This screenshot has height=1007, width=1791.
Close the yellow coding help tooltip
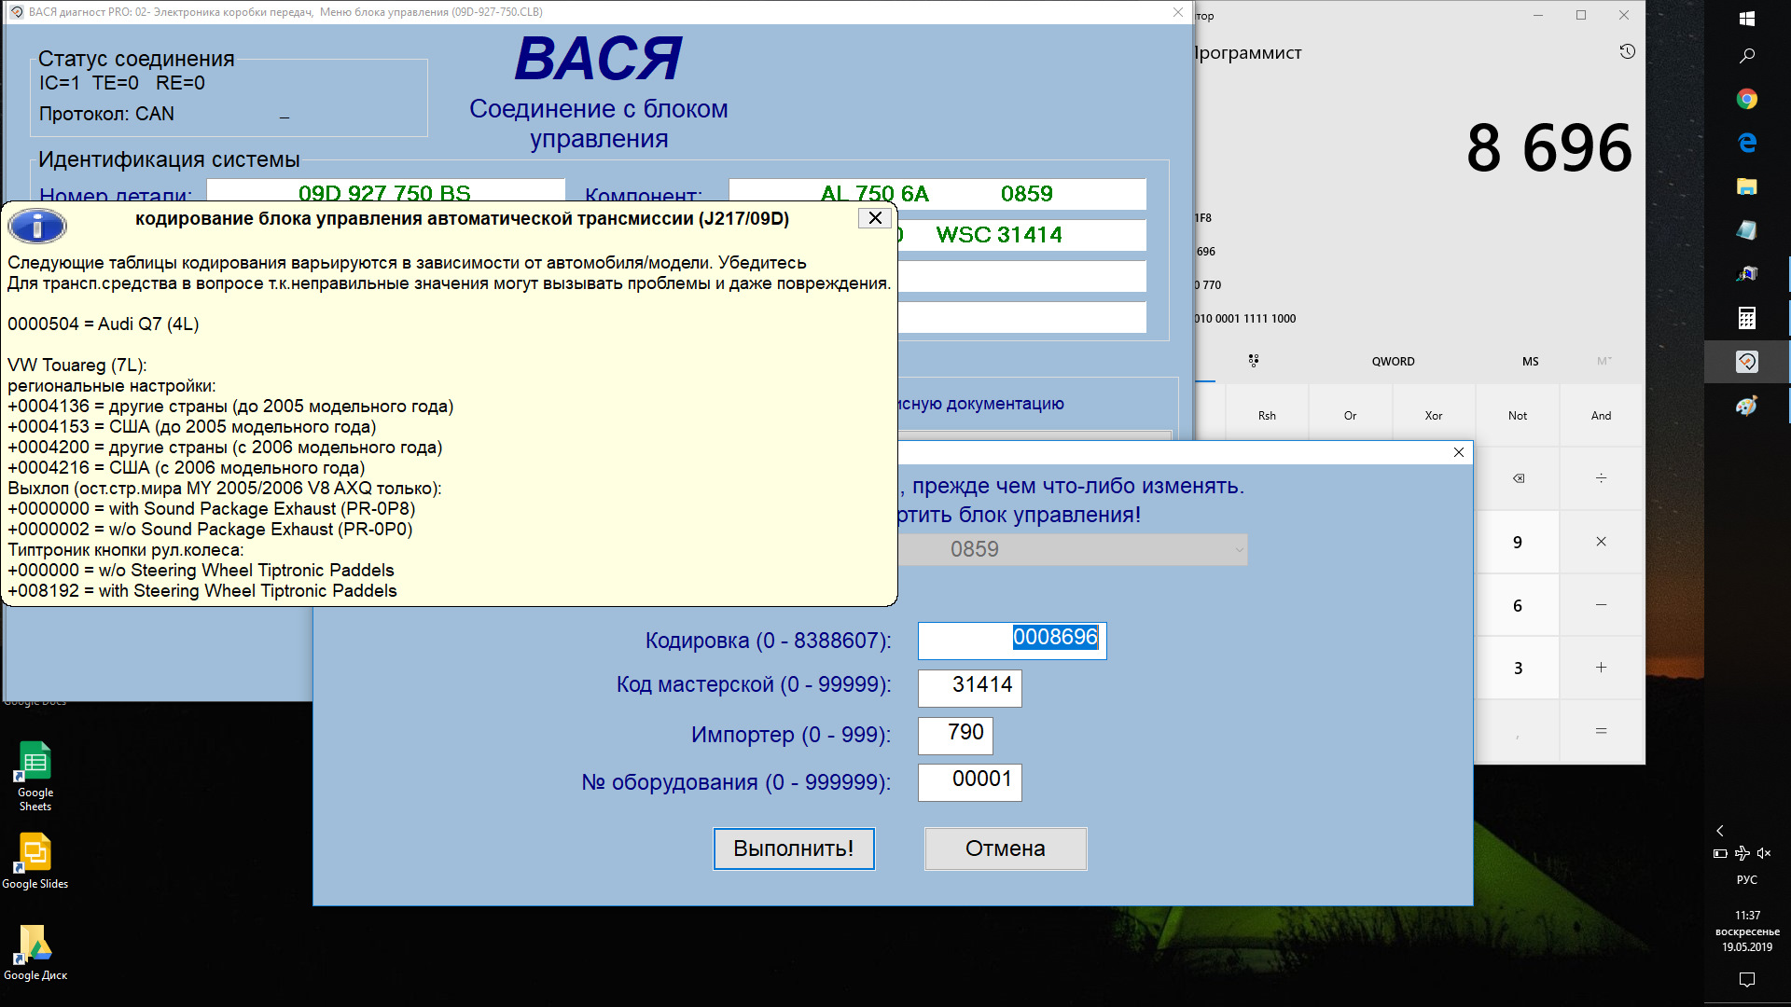pos(875,218)
